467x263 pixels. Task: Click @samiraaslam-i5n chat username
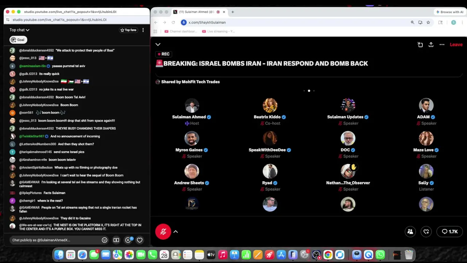[x=32, y=66]
